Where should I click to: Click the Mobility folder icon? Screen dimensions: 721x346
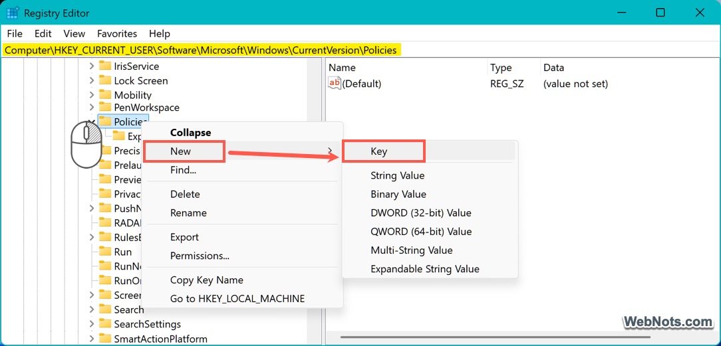tap(104, 95)
